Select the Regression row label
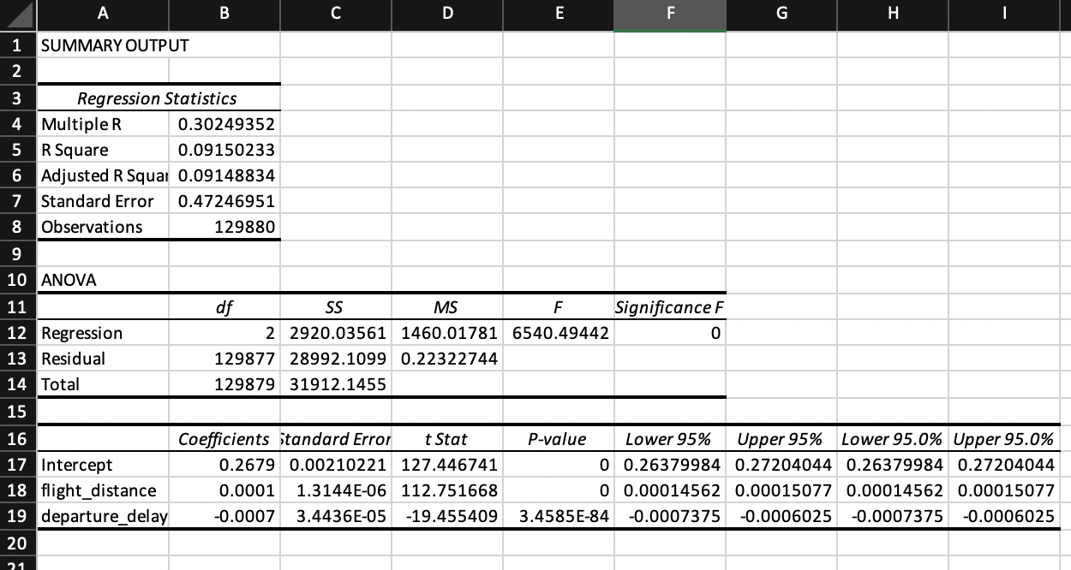Screen dimensions: 1071x570 [104, 333]
